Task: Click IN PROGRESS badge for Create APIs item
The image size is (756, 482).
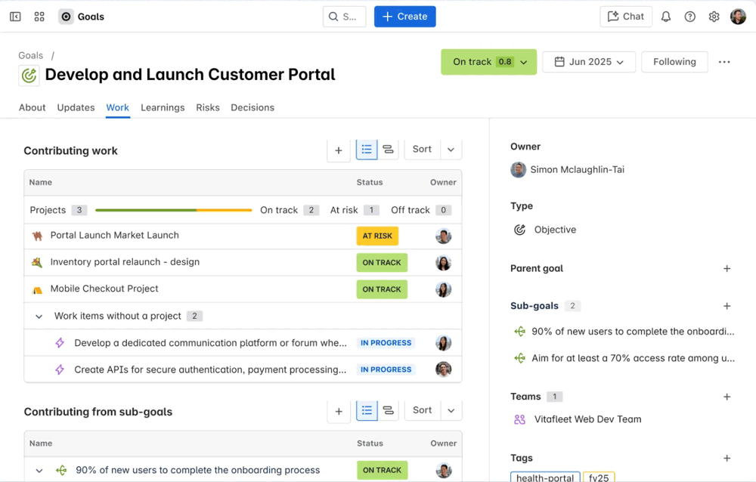Action: [386, 369]
